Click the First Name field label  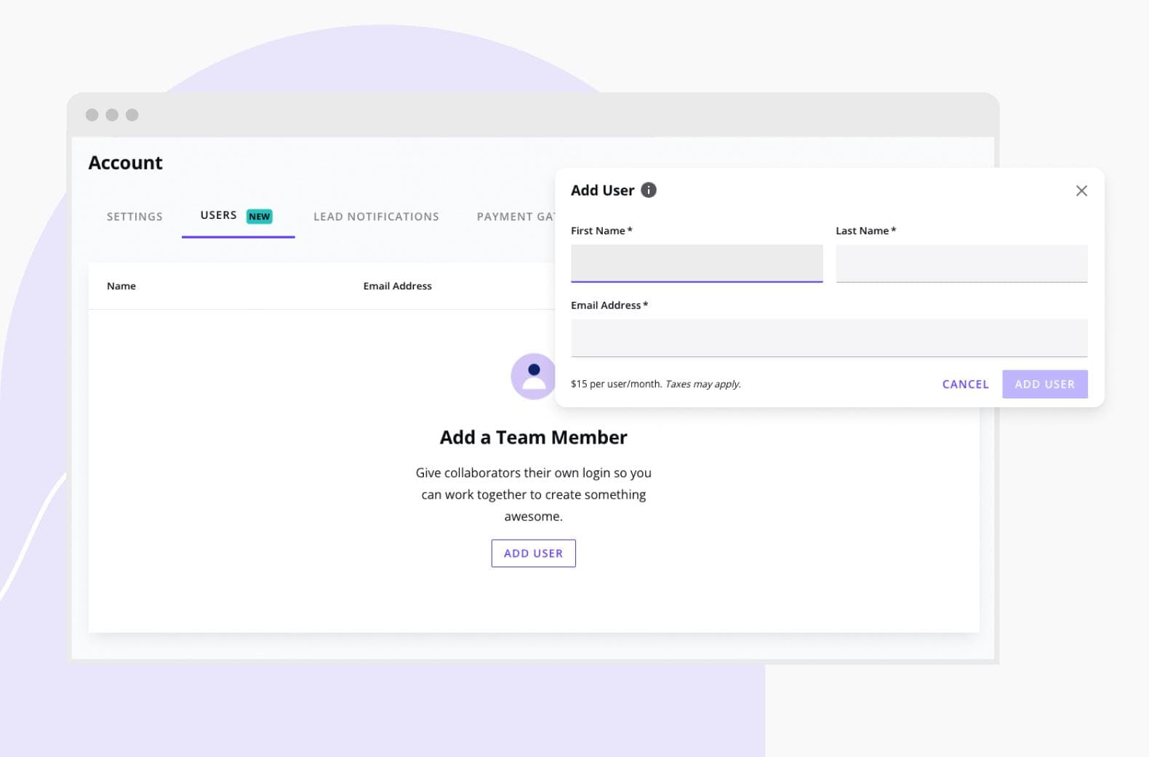601,231
